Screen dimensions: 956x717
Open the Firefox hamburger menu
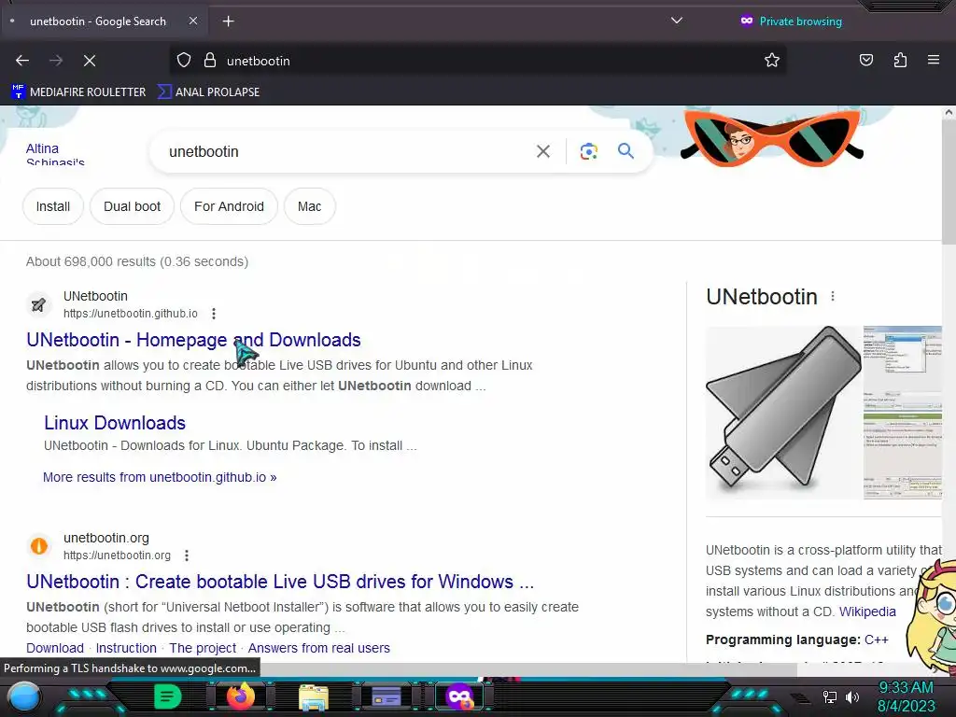[934, 61]
